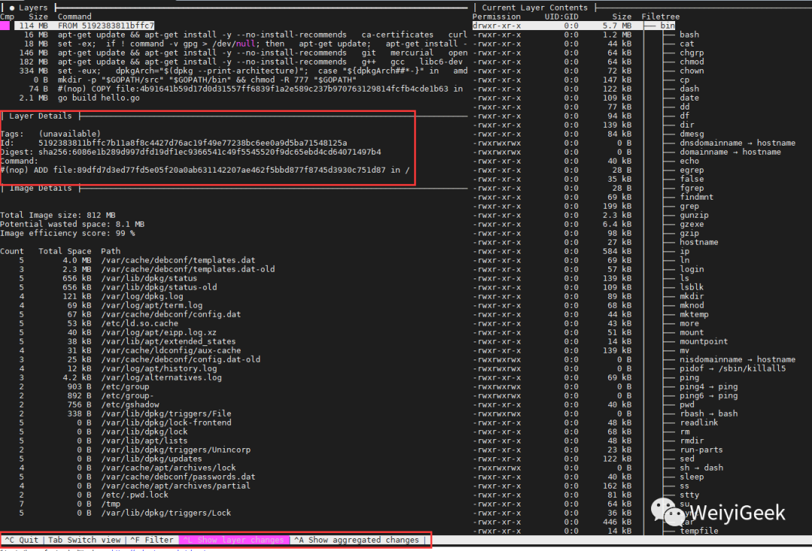Select chgrp in the filetree
This screenshot has width=812, height=551.
692,53
